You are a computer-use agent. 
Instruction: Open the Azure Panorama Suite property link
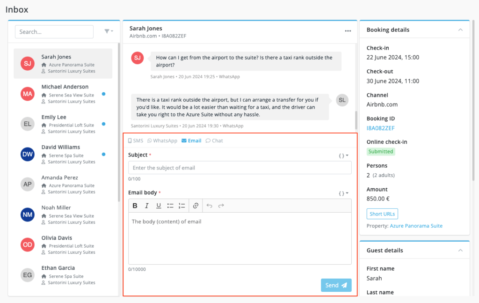click(x=416, y=226)
